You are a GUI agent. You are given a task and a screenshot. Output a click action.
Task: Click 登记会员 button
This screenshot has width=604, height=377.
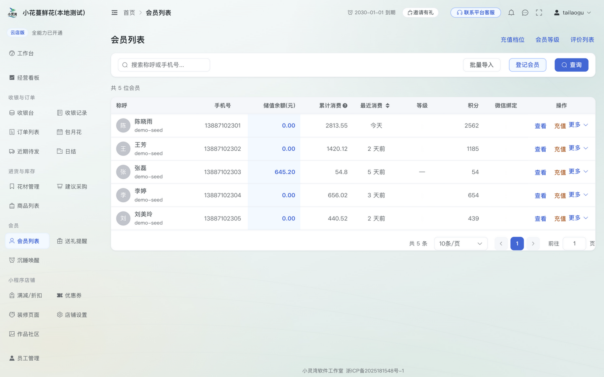(x=527, y=65)
